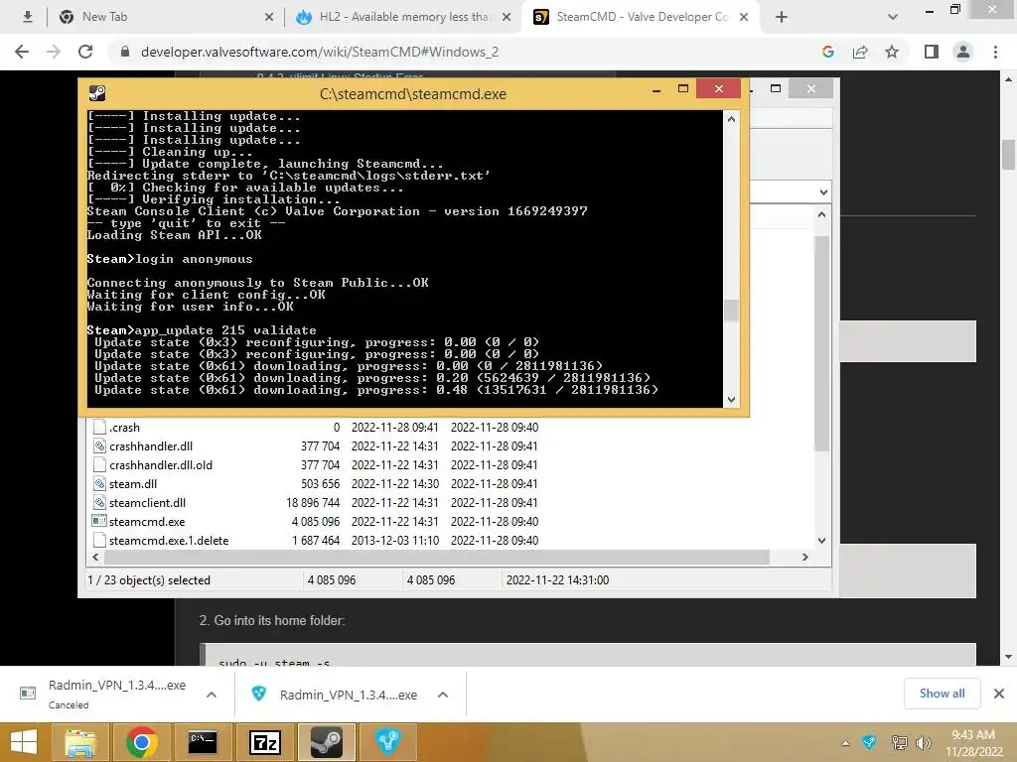Click the steam.dll file icon
This screenshot has height=762, width=1017.
99,483
